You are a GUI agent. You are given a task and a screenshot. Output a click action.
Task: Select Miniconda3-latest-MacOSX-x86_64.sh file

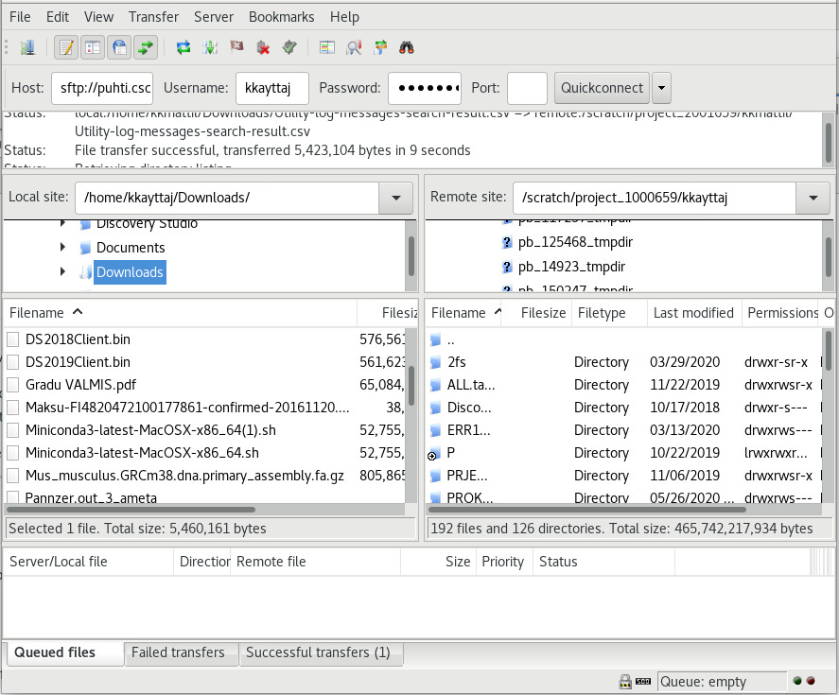[142, 453]
